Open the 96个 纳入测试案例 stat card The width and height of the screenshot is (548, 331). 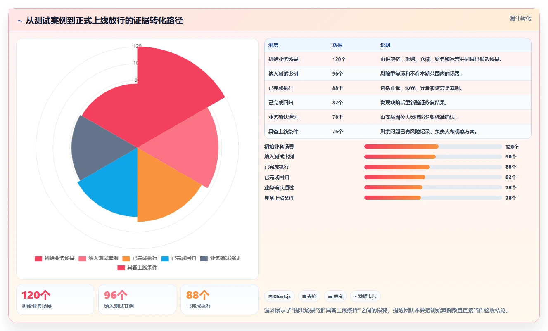pos(137,299)
